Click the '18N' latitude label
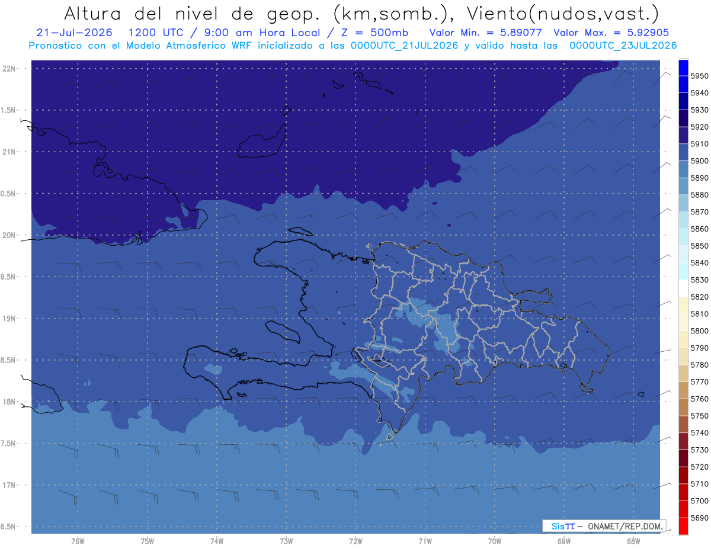711x549 pixels. point(9,402)
